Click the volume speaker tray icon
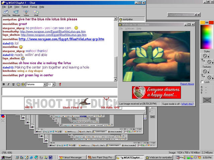The image size is (214, 160). 184,158
